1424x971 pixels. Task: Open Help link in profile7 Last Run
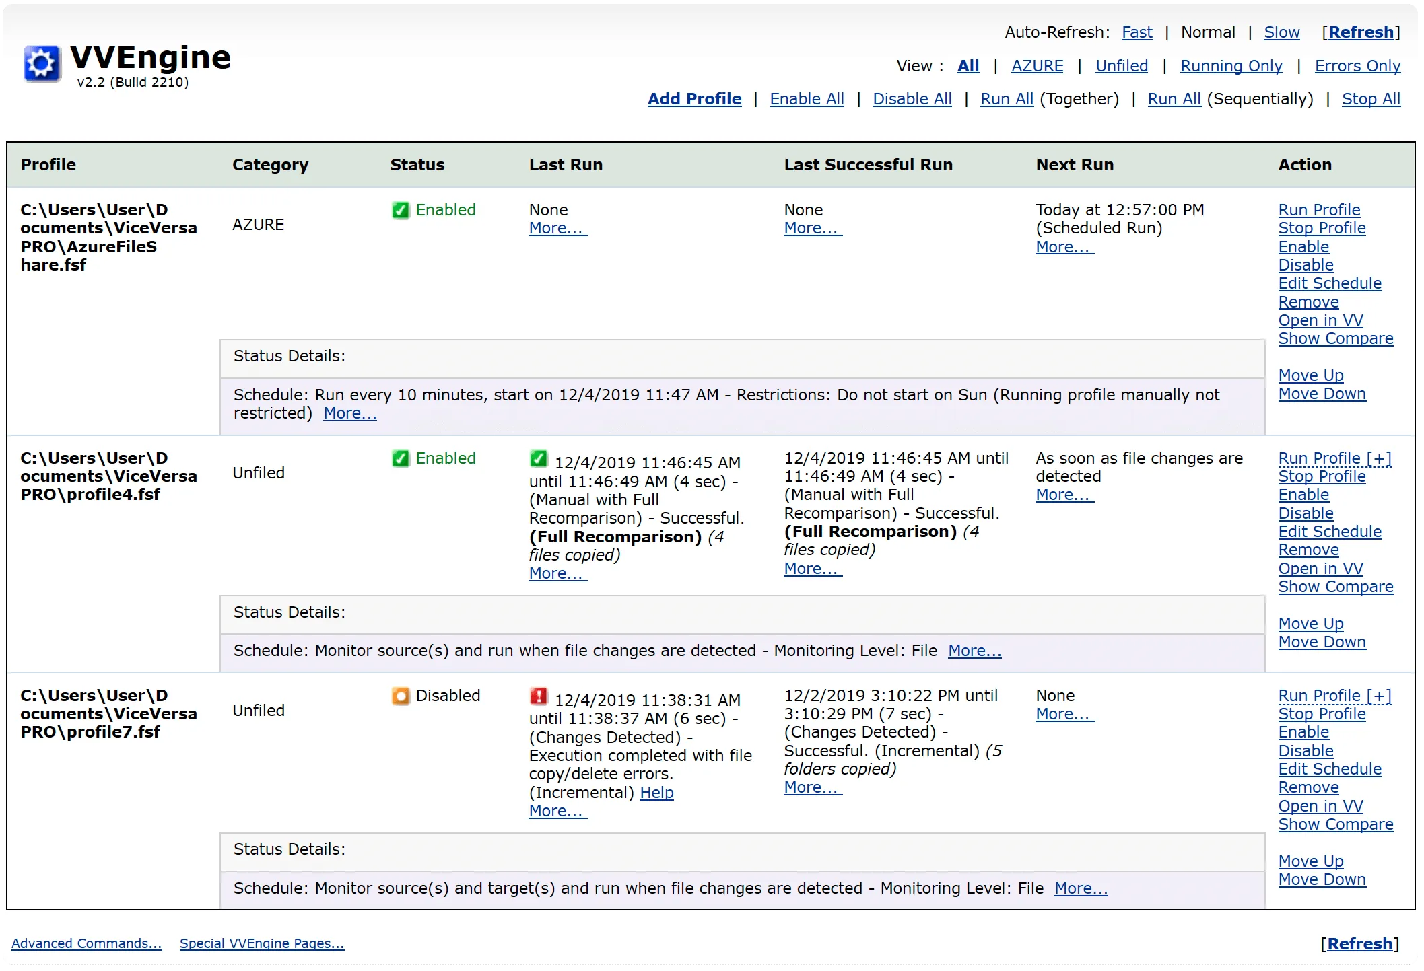[x=656, y=793]
